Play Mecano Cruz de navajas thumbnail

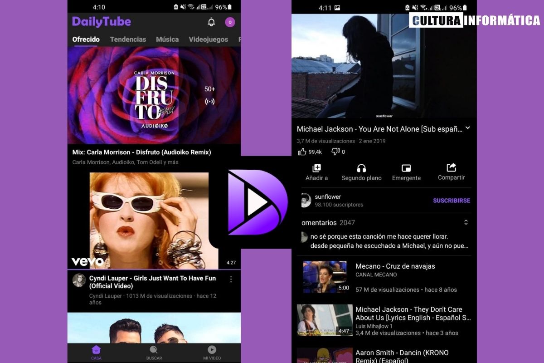[x=325, y=277]
